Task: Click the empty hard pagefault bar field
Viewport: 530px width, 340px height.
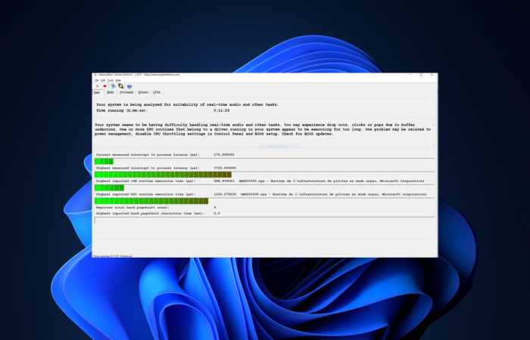Action: click(264, 220)
